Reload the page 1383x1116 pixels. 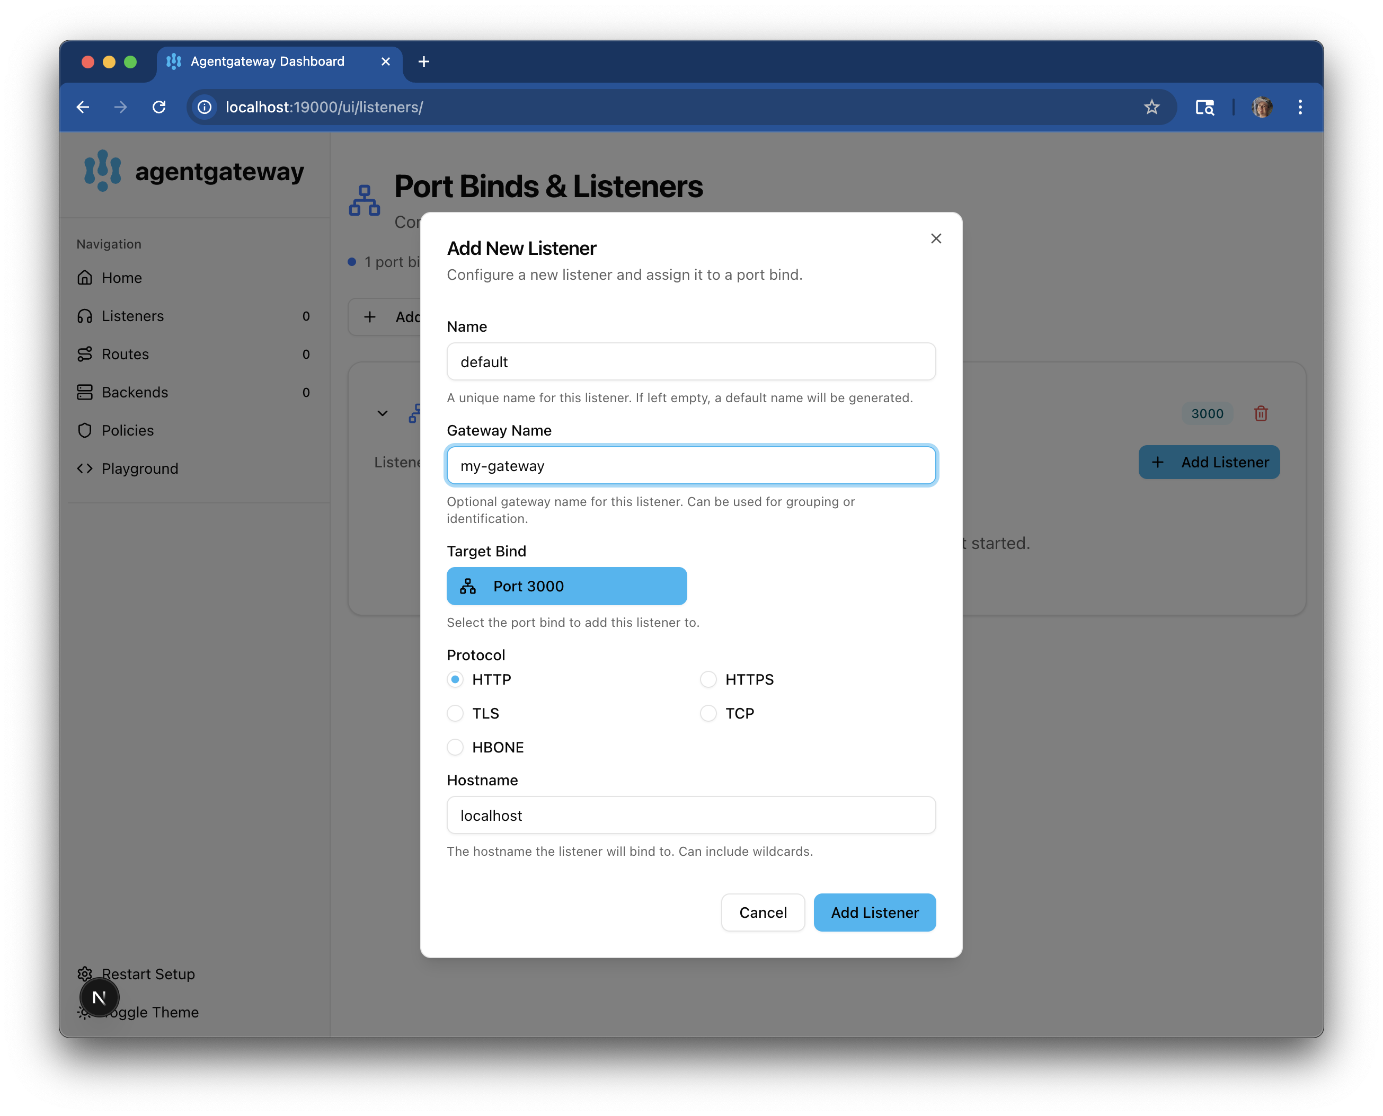coord(159,108)
